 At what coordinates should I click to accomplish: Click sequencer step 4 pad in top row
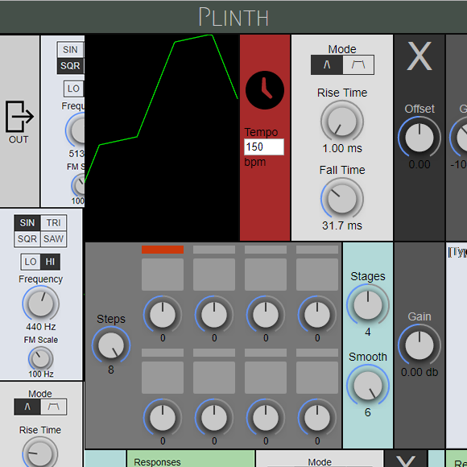317,275
